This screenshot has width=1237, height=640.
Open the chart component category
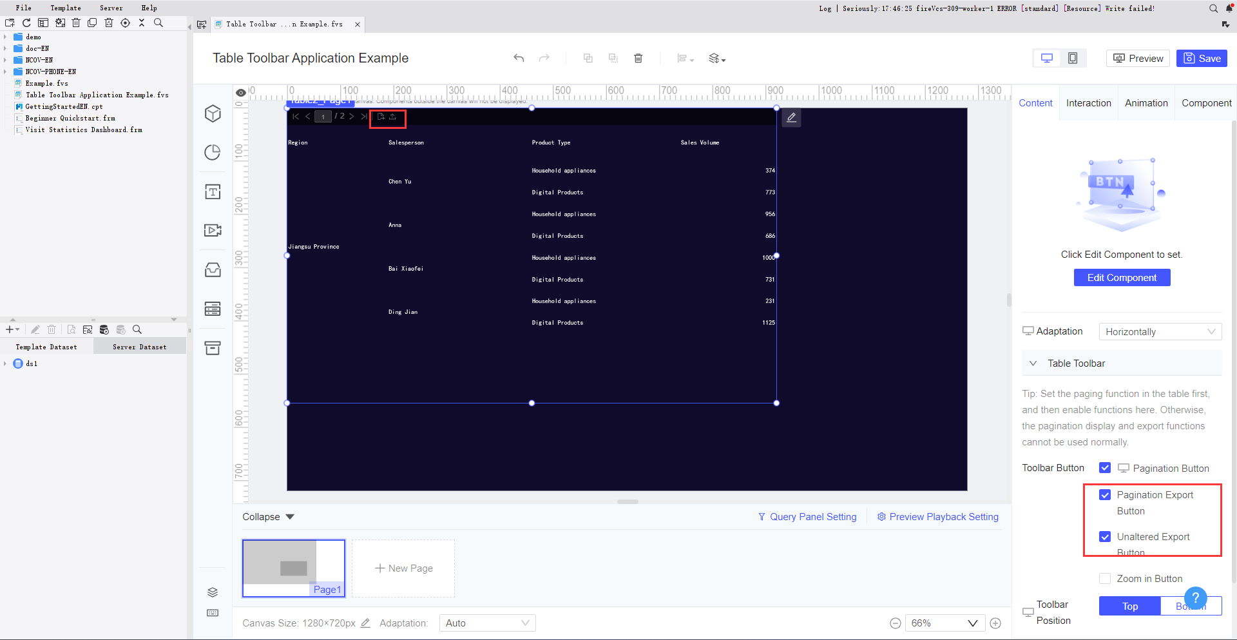click(213, 152)
